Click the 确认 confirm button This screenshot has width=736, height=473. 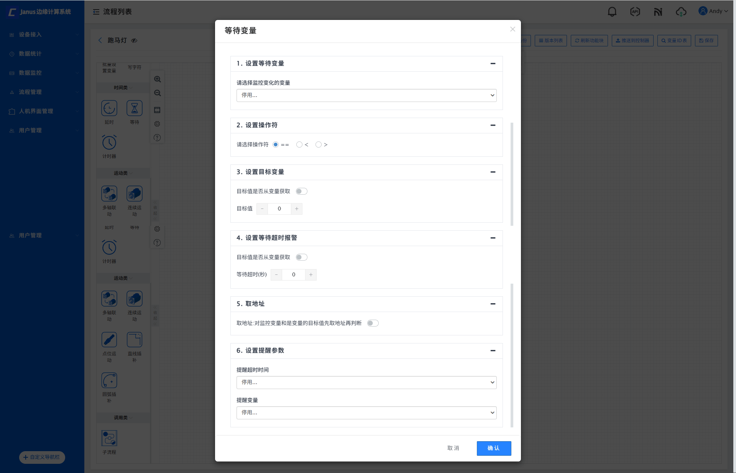tap(493, 448)
